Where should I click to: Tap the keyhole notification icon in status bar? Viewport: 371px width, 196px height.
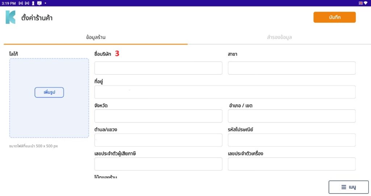(33, 3)
